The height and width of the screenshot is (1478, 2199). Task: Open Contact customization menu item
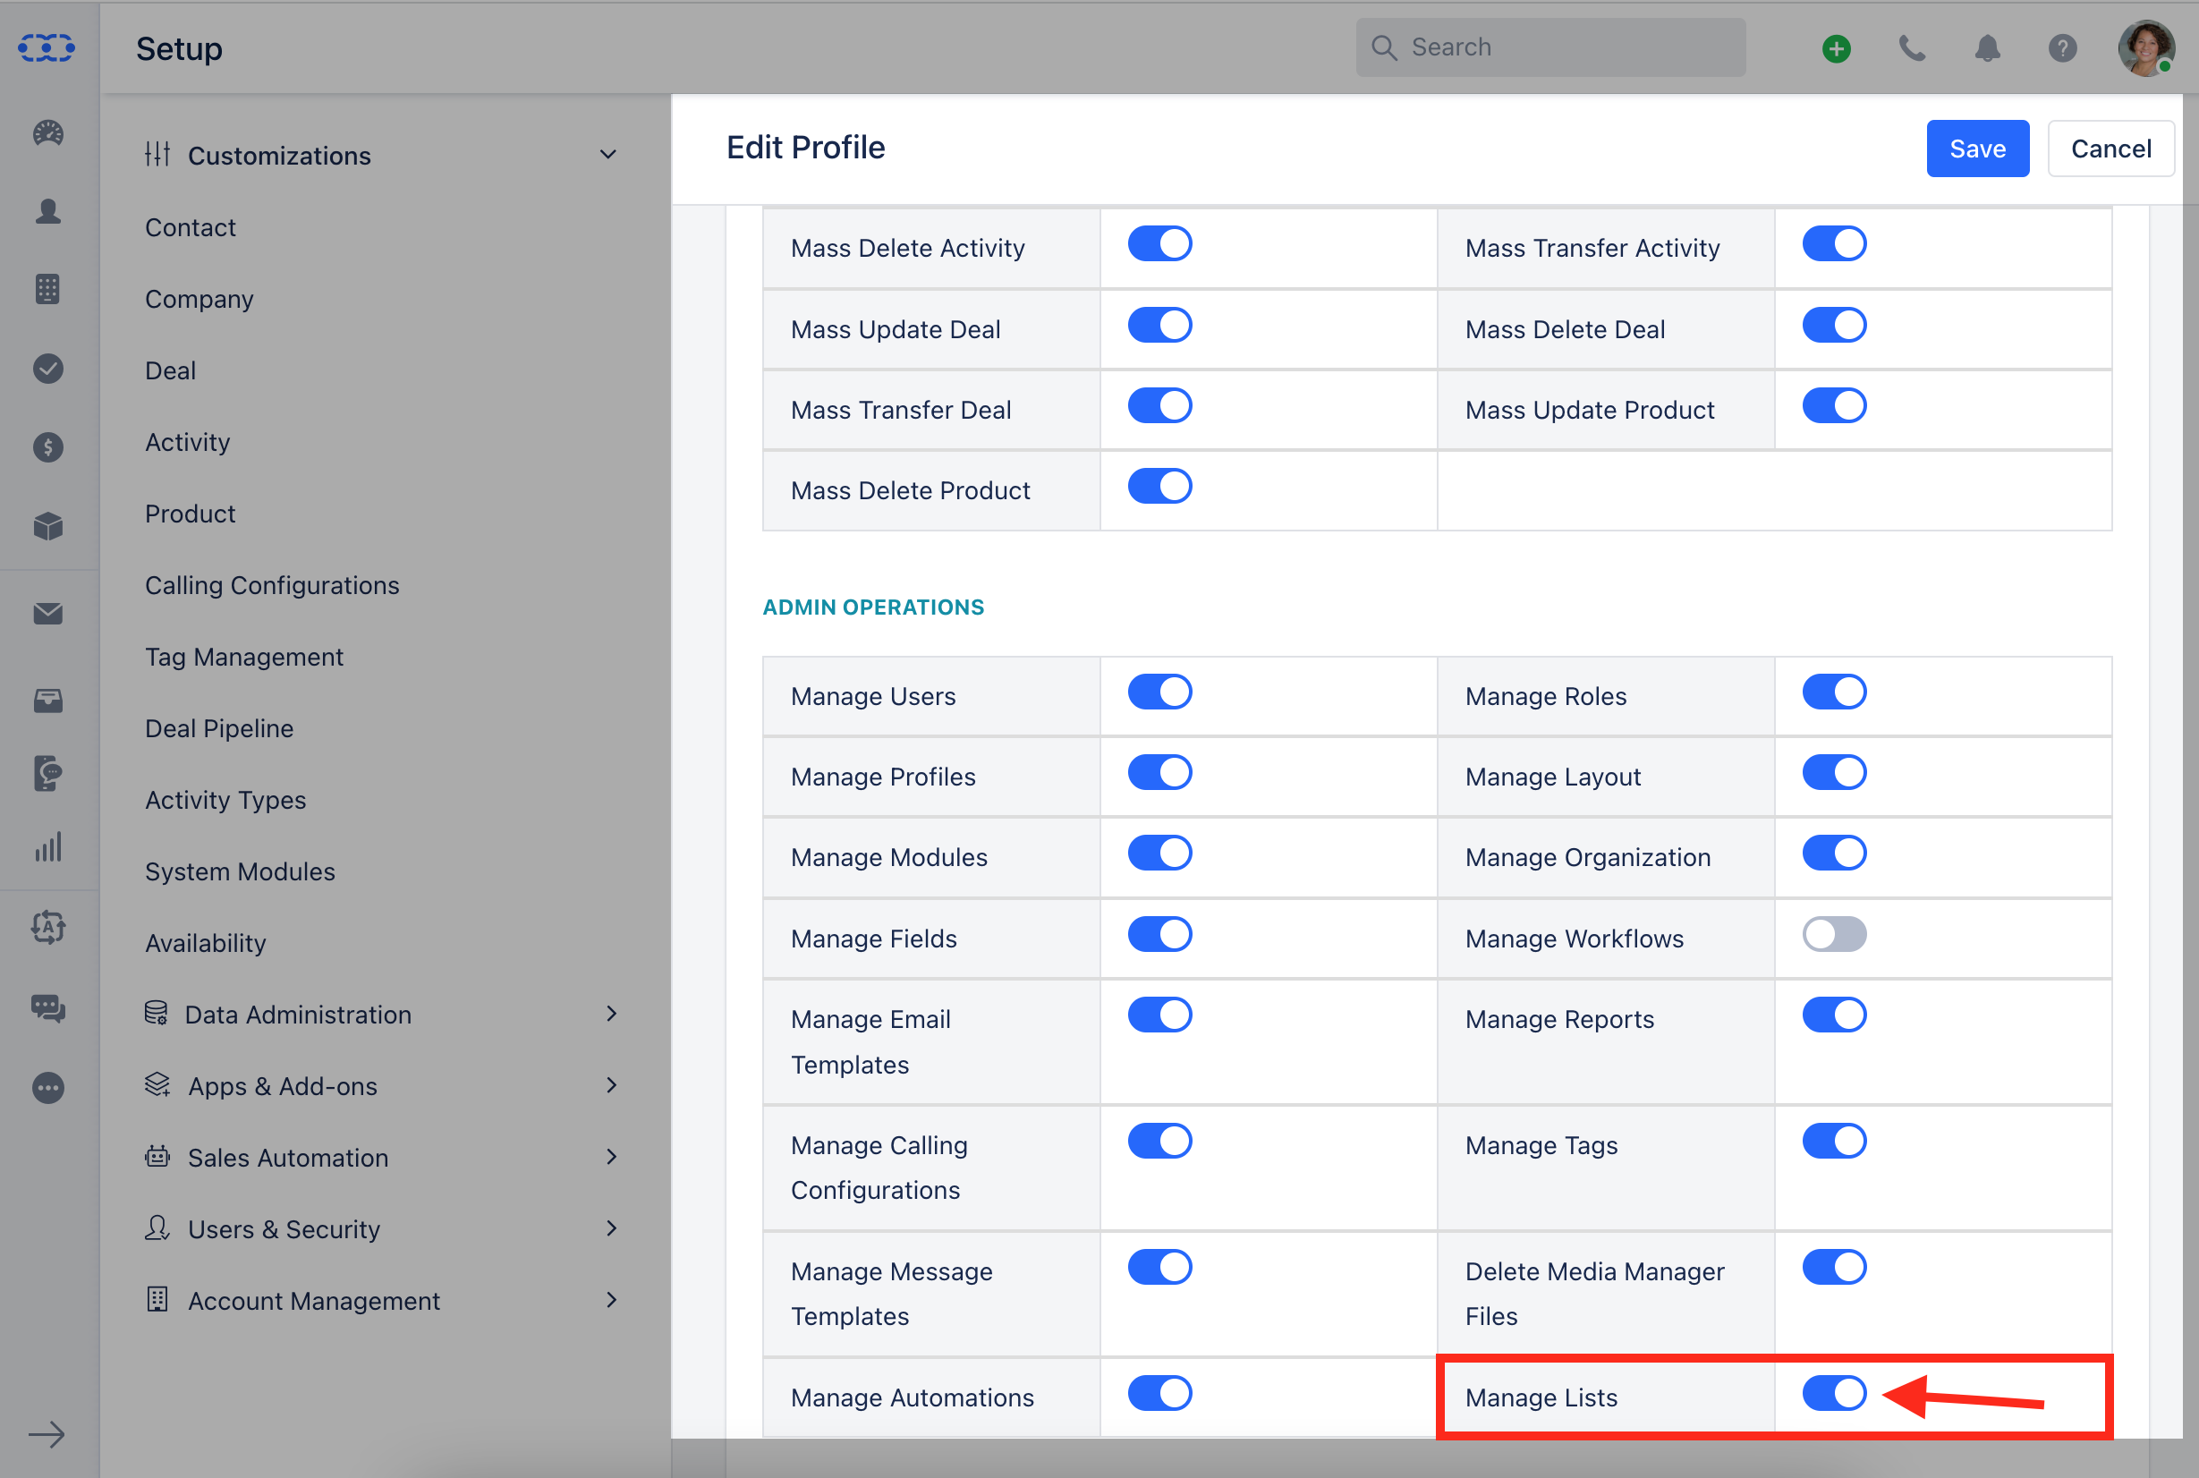[x=191, y=227]
